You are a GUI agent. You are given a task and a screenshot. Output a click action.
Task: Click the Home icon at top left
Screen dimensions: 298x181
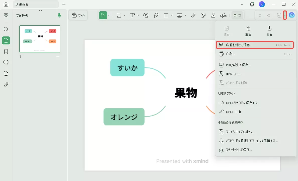6,4
